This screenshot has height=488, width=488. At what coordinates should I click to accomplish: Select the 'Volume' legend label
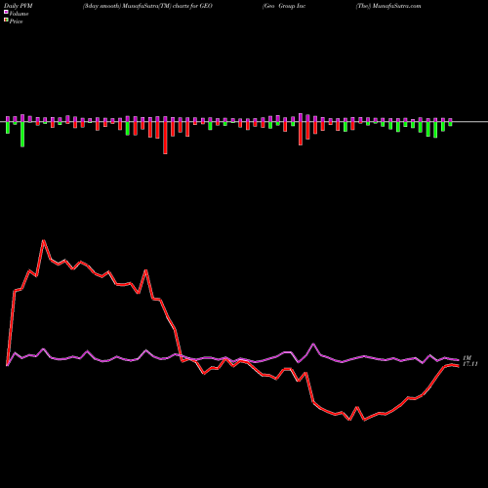[19, 14]
